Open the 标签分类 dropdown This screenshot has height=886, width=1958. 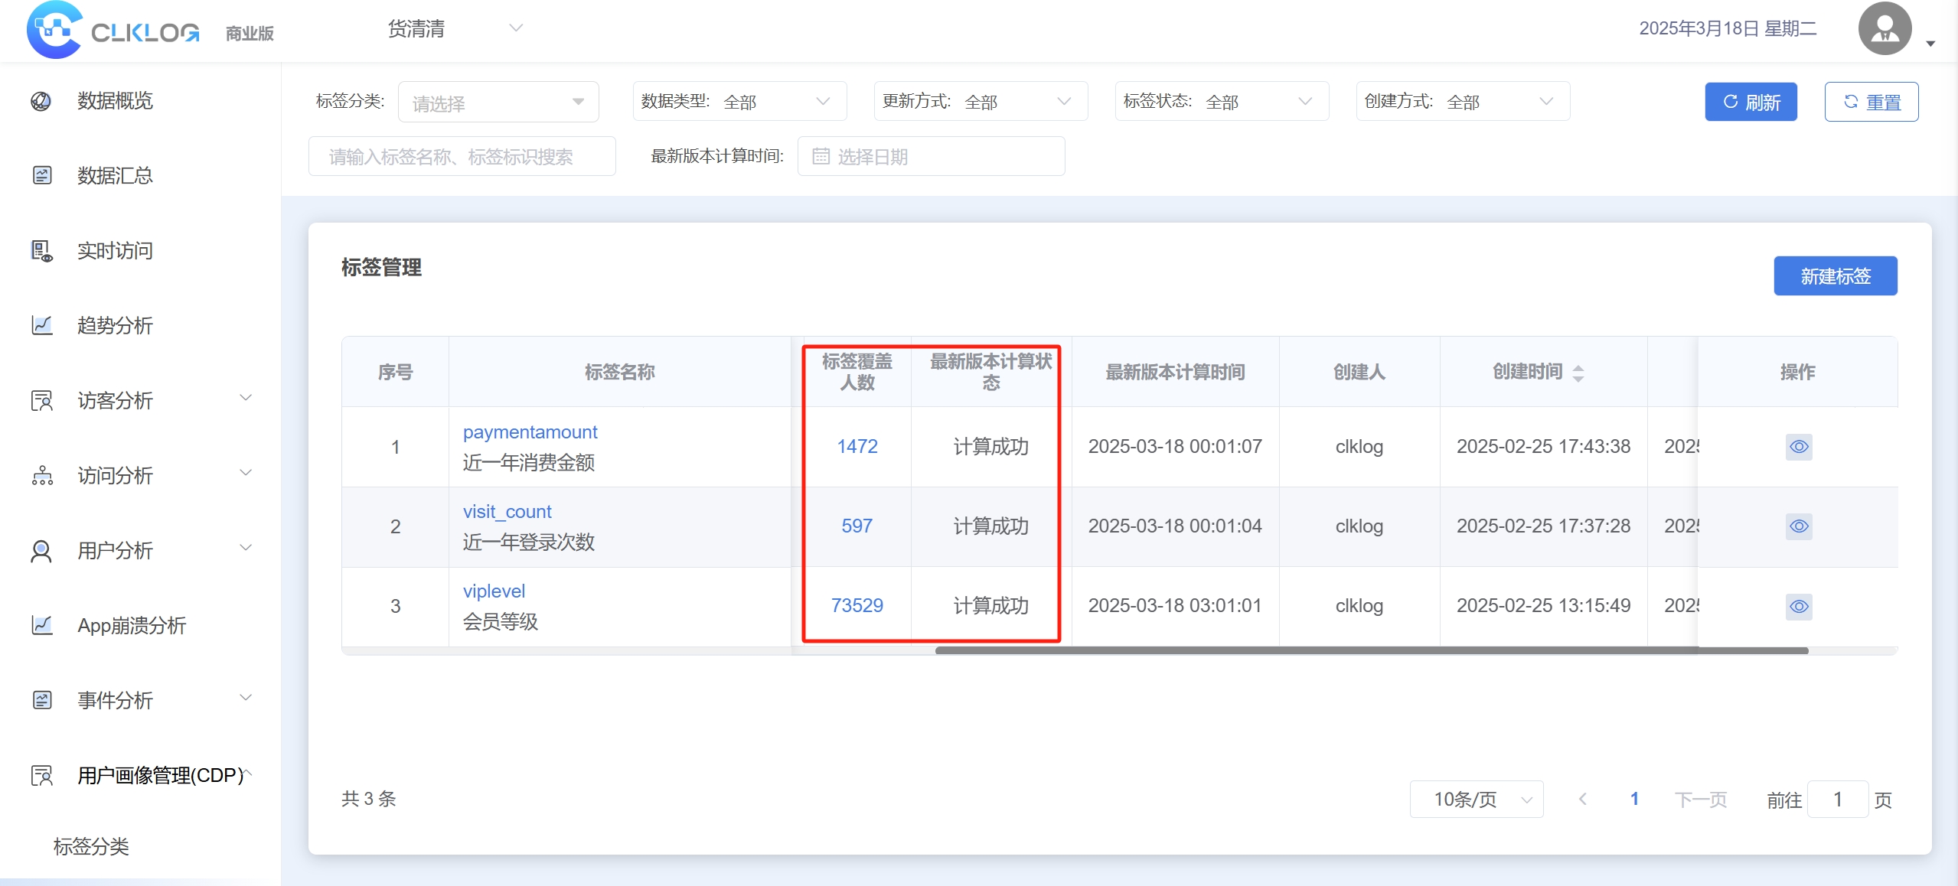(498, 103)
